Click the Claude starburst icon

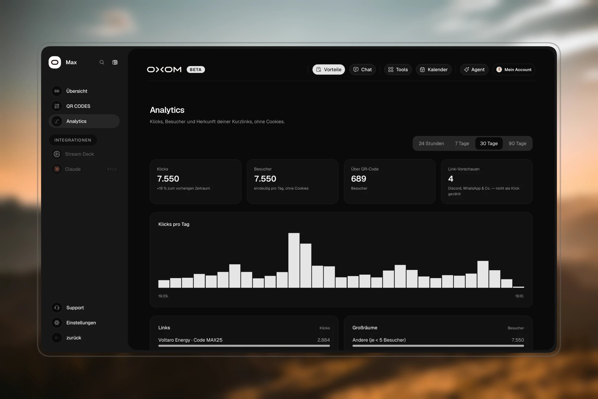click(57, 169)
